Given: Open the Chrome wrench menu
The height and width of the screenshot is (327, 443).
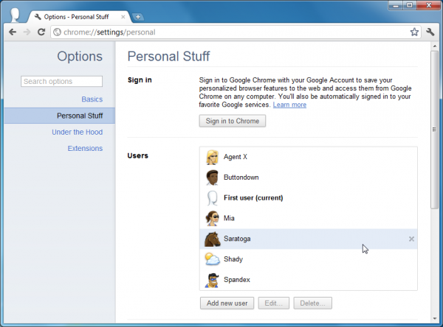Looking at the screenshot, I should [430, 32].
